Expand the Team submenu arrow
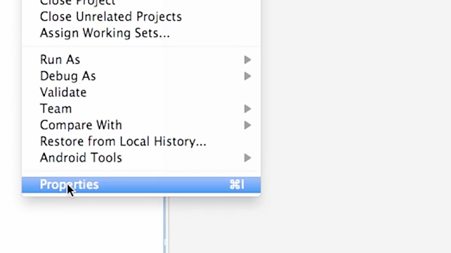The image size is (451, 253). (x=248, y=108)
